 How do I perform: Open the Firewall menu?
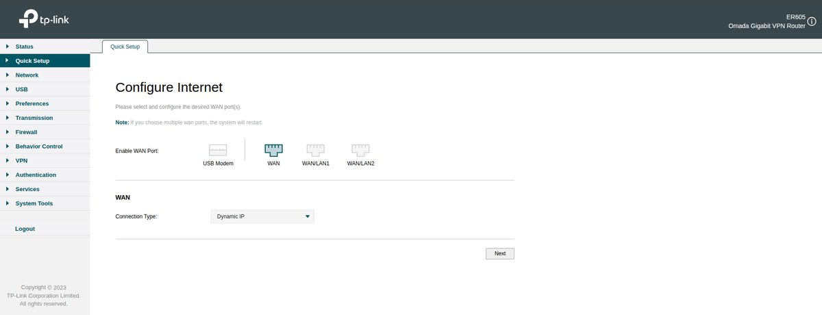pos(45,132)
